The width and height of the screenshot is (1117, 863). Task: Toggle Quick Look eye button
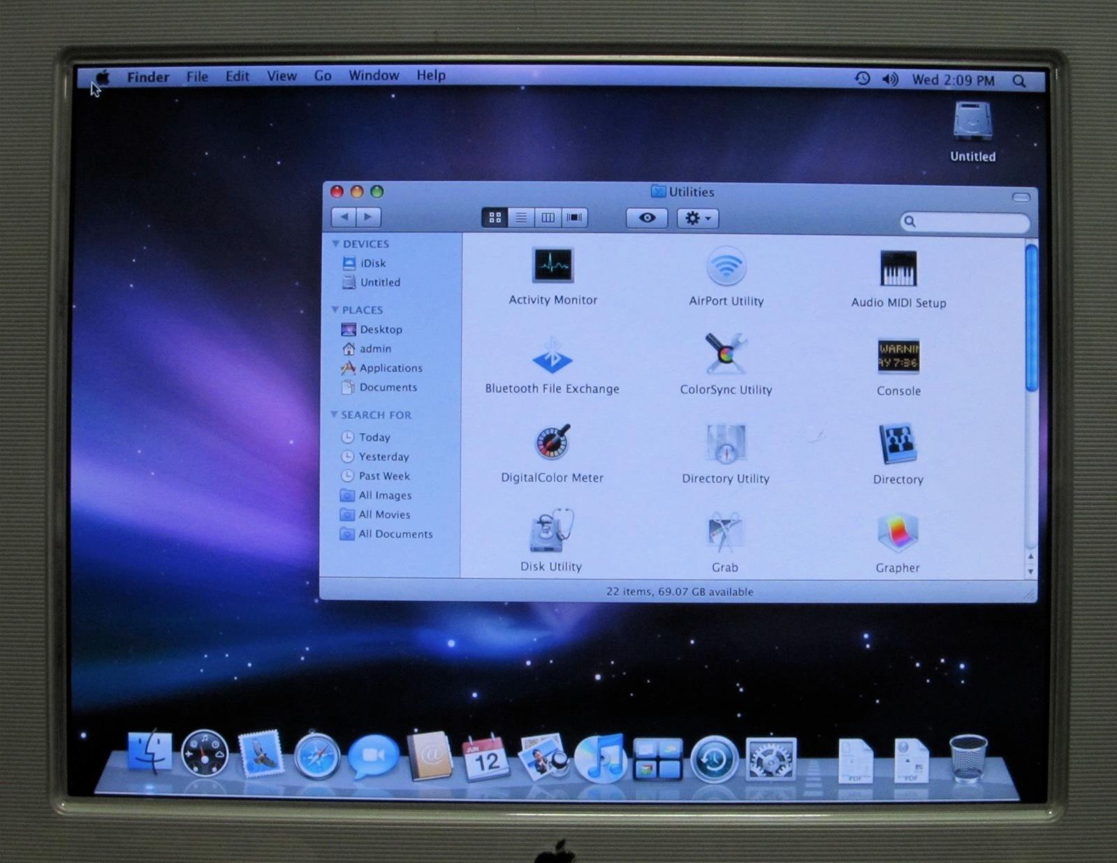coord(647,218)
